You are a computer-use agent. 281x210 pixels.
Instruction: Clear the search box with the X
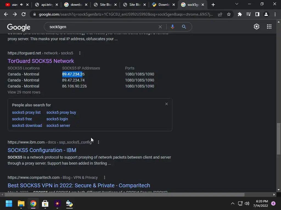160,27
